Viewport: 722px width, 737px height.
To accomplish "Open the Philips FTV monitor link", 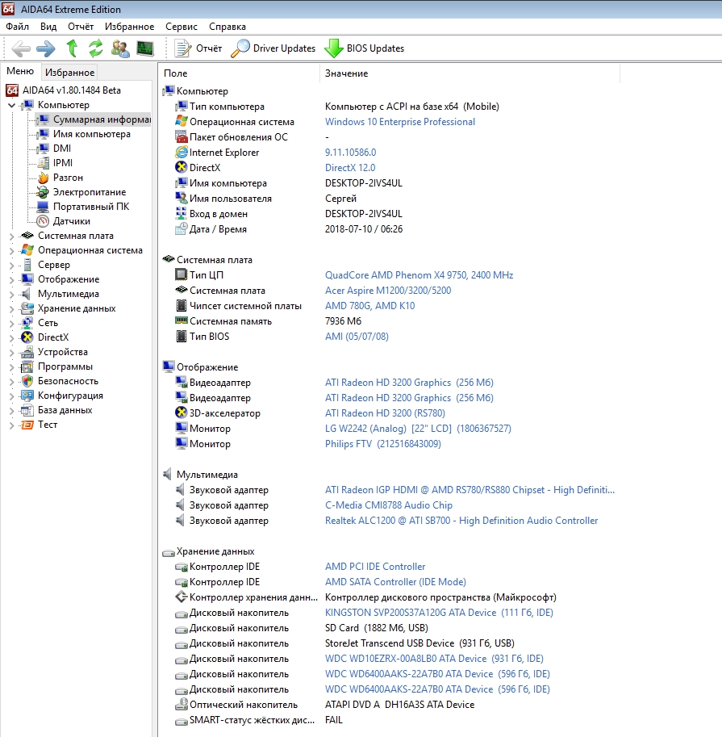I will click(383, 444).
